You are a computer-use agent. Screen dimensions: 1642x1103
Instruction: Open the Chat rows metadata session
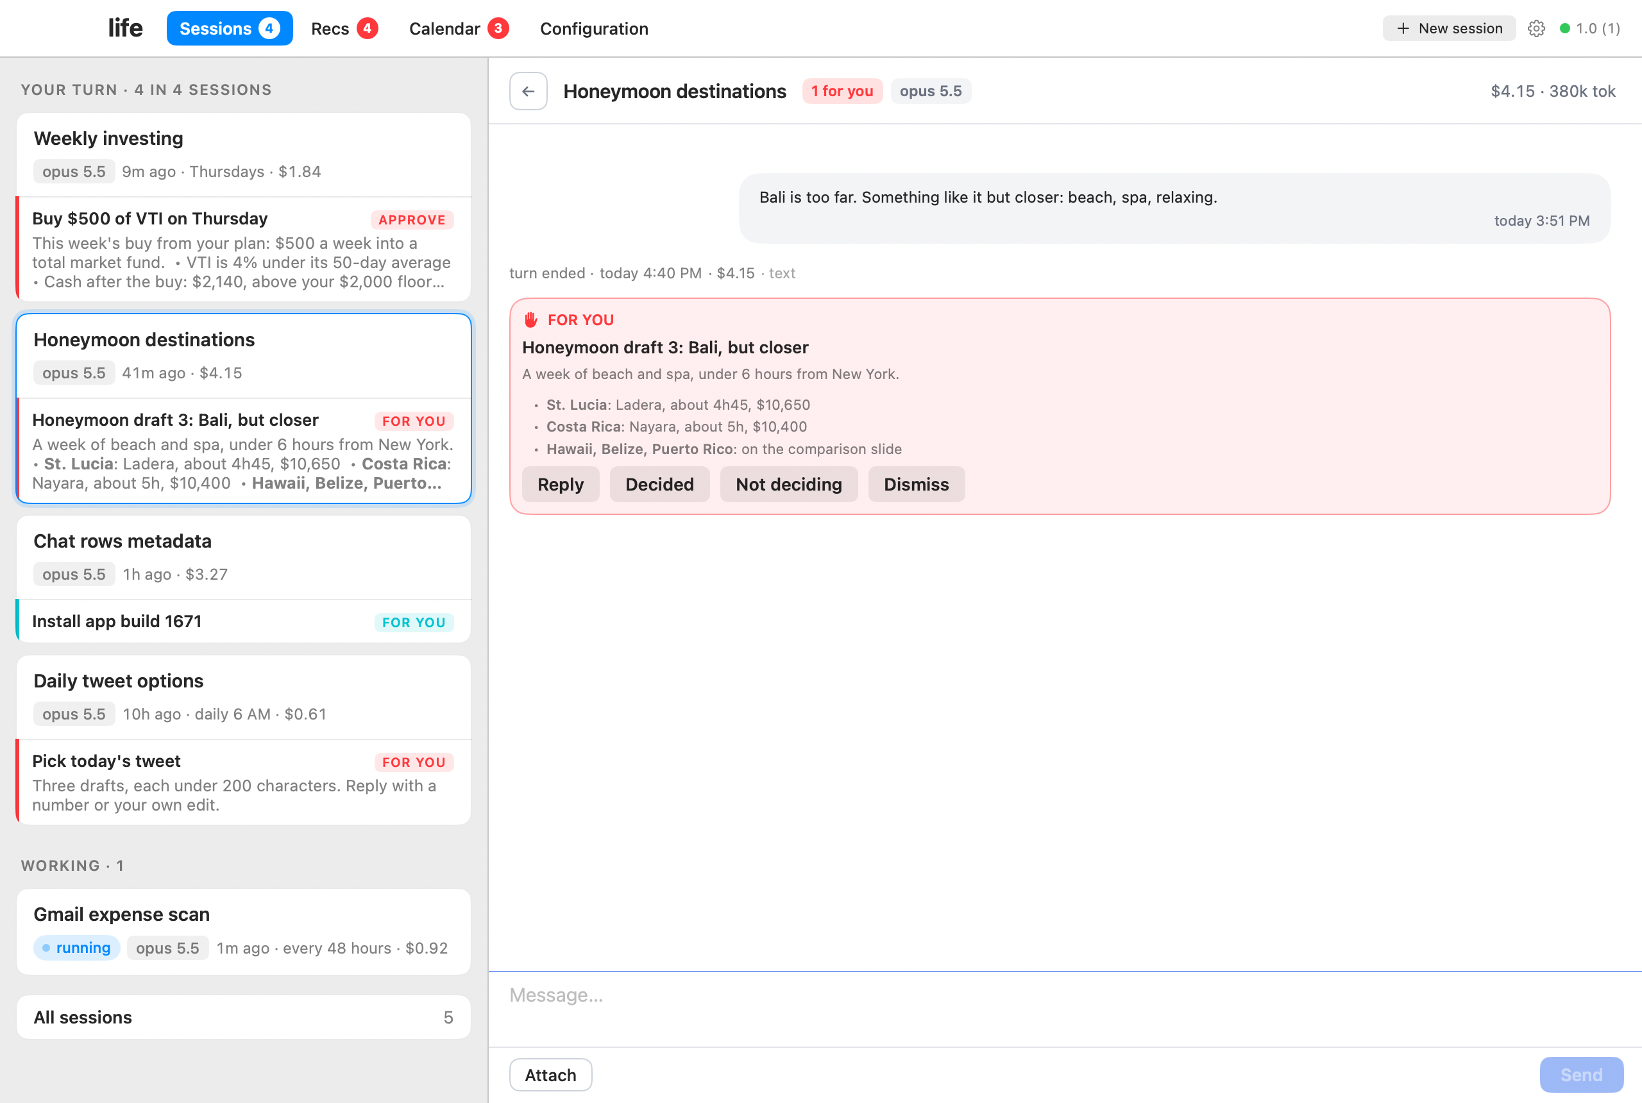pyautogui.click(x=244, y=558)
